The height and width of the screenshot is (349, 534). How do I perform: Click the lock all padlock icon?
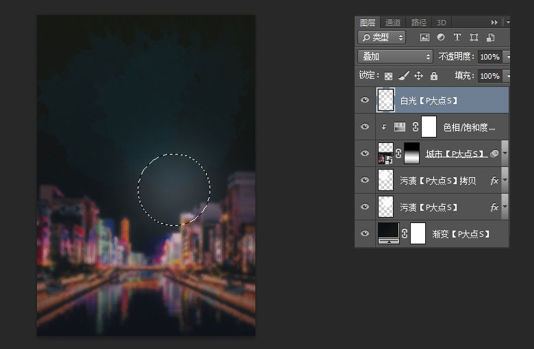point(433,76)
